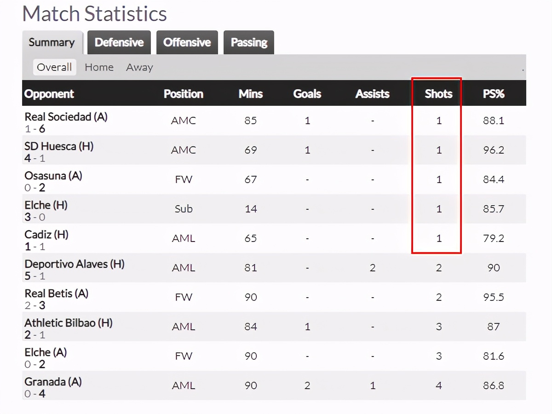552x414 pixels.
Task: Click the 4 - 1 score under SD Huesca
Action: click(35, 158)
